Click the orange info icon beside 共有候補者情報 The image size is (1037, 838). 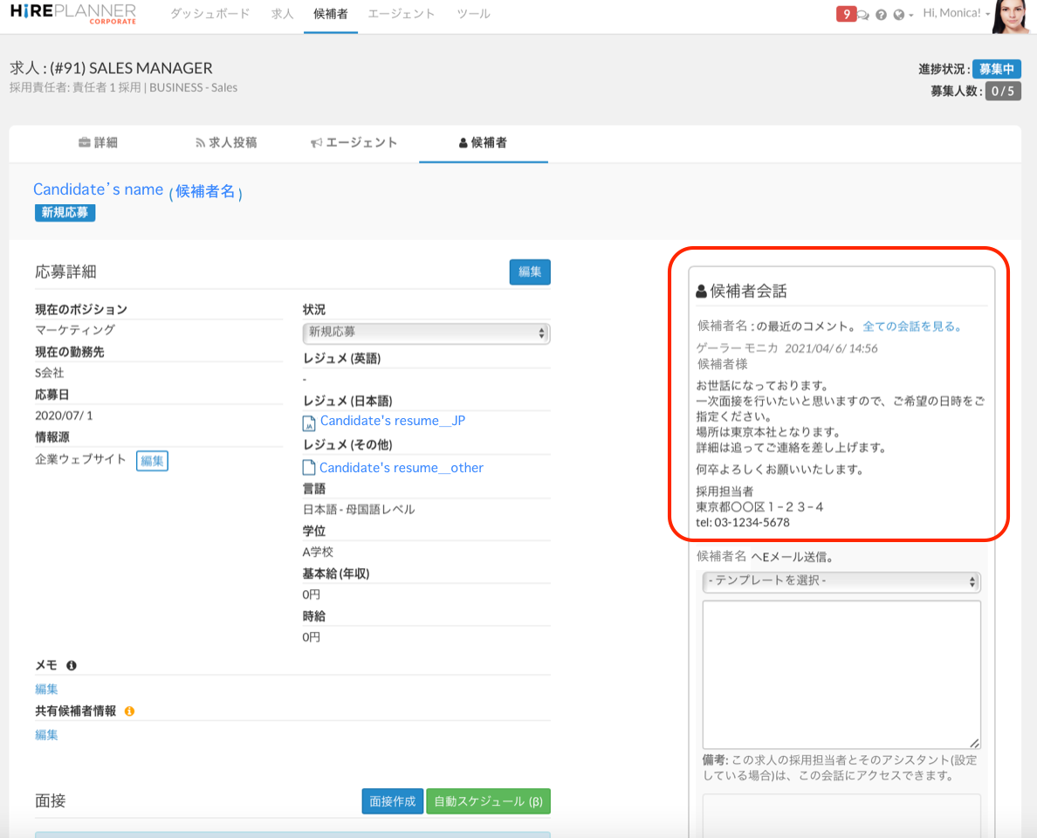(x=129, y=711)
